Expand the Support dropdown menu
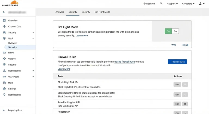This screenshot has width=209, height=114. pos(172,4)
